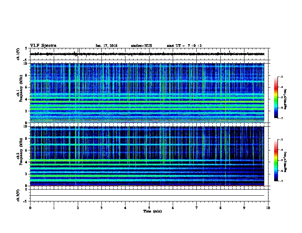The height and width of the screenshot is (233, 302).
Task: Click the "ch.3(V)" axis label
Action: point(18,195)
